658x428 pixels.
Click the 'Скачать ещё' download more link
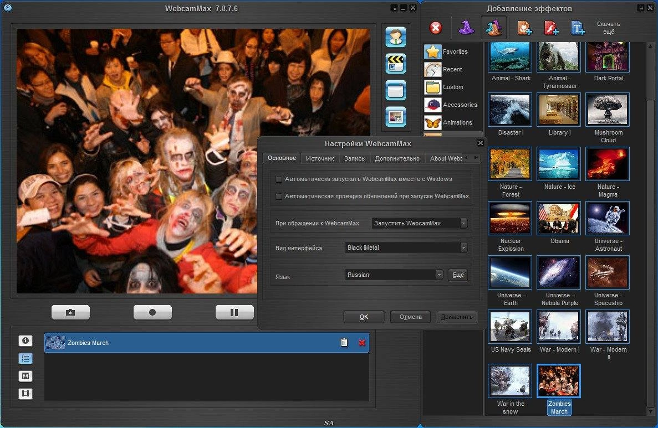(x=609, y=28)
